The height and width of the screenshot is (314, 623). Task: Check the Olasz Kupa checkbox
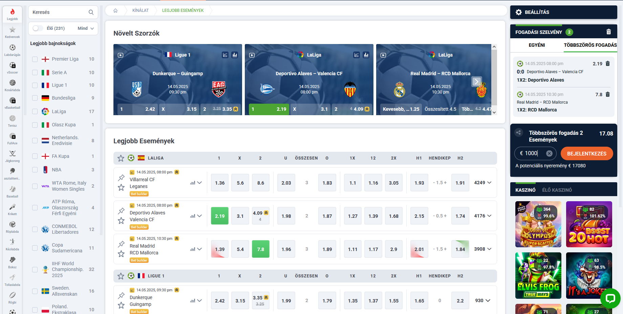[x=35, y=125]
